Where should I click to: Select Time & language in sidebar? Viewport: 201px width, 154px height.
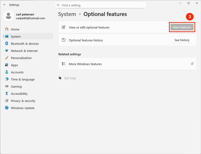(23, 79)
